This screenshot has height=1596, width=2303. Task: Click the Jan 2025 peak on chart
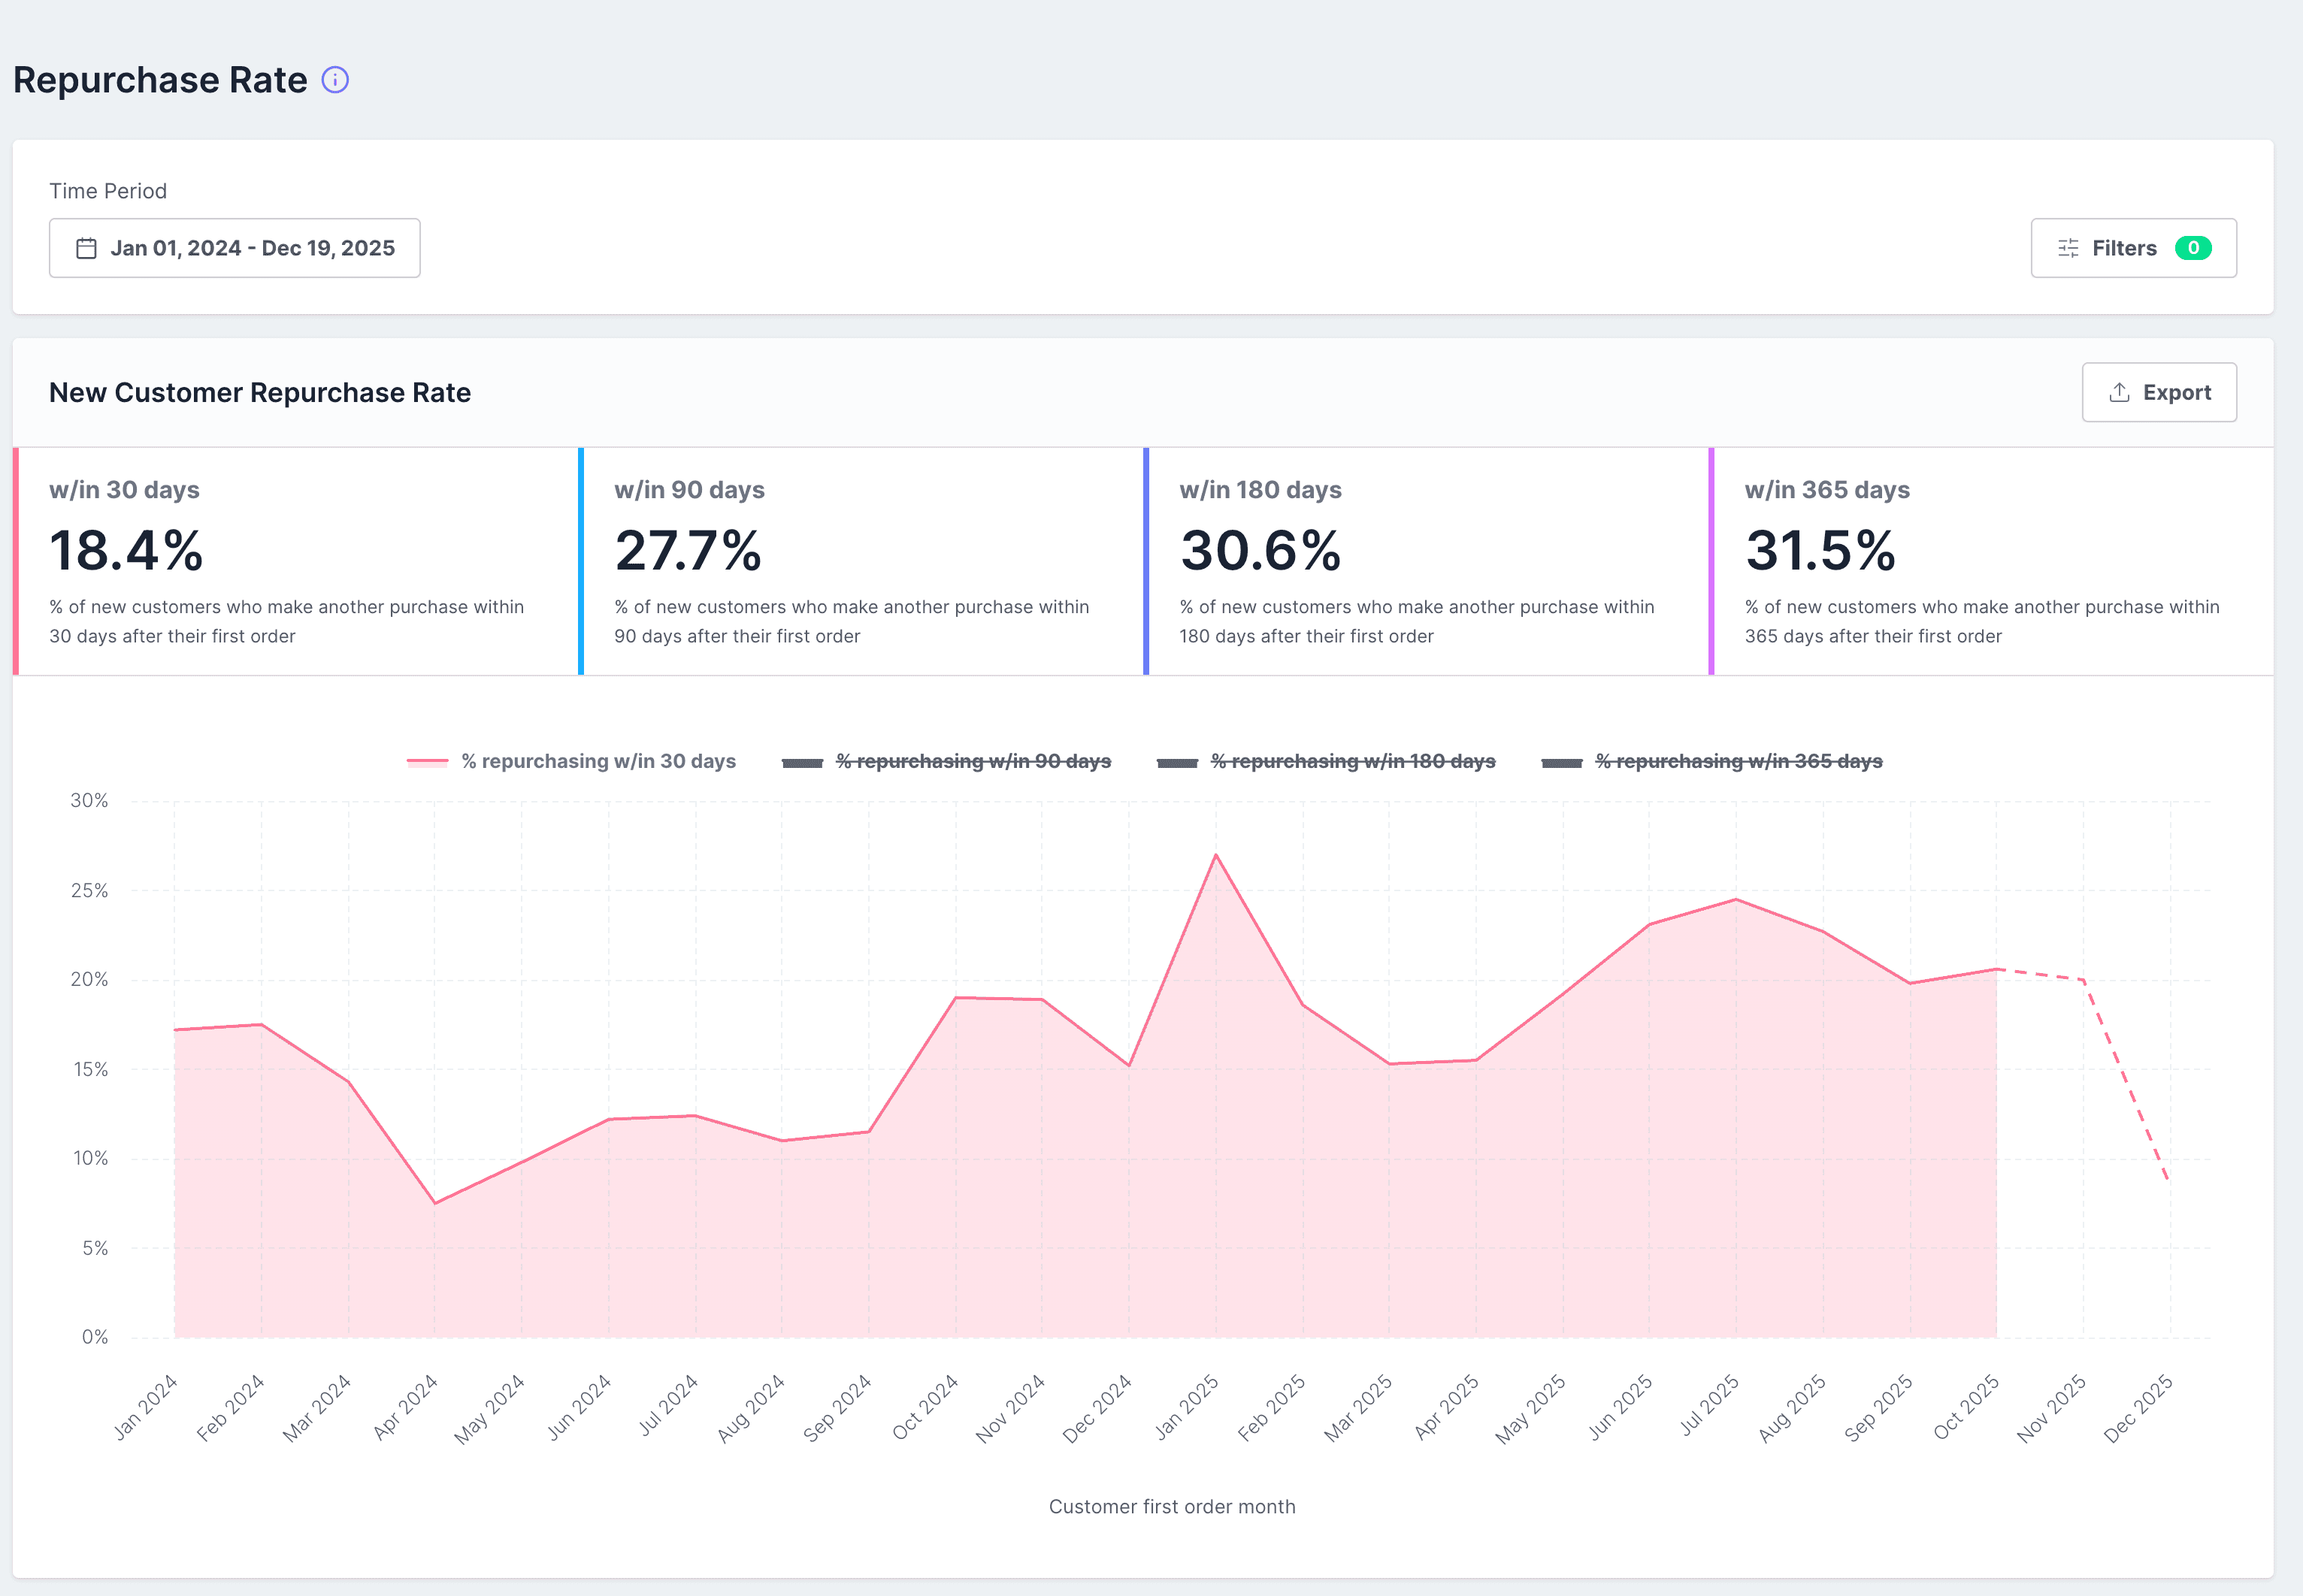[1216, 855]
